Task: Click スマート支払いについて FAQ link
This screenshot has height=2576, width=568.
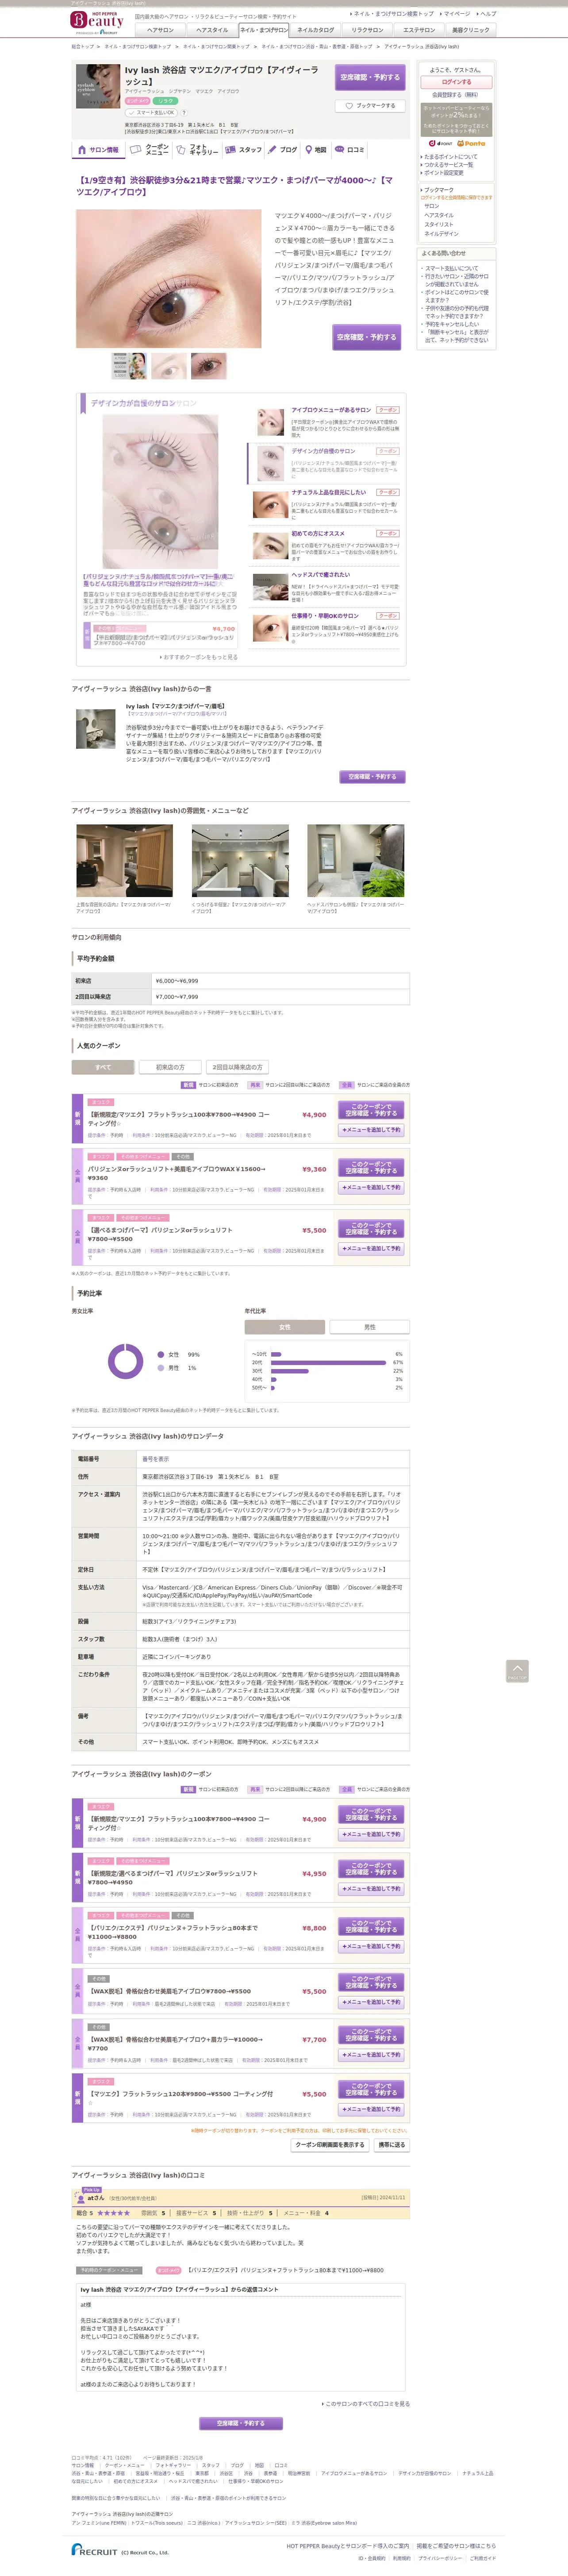Action: (x=451, y=268)
